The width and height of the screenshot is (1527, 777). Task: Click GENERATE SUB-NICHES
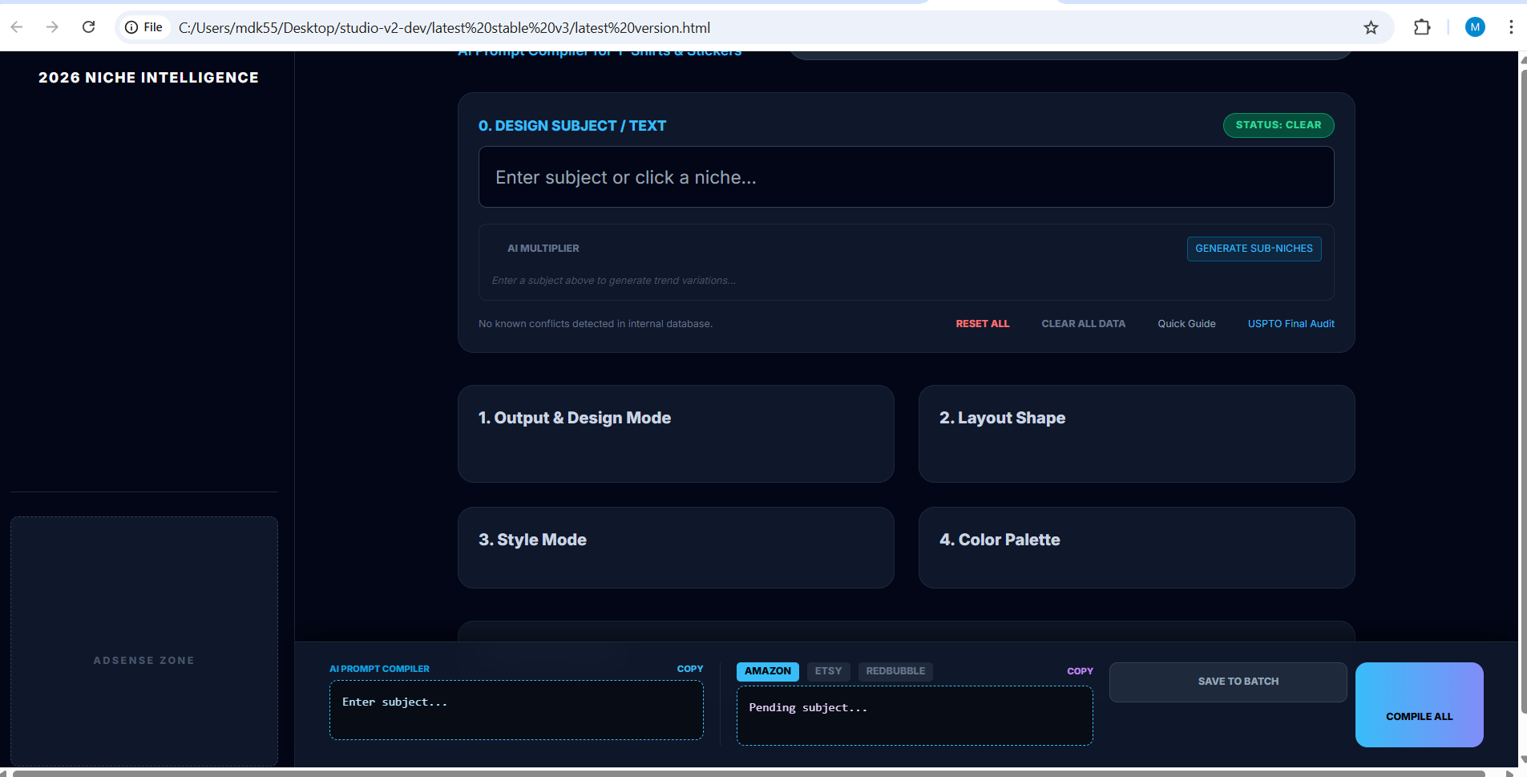1254,249
